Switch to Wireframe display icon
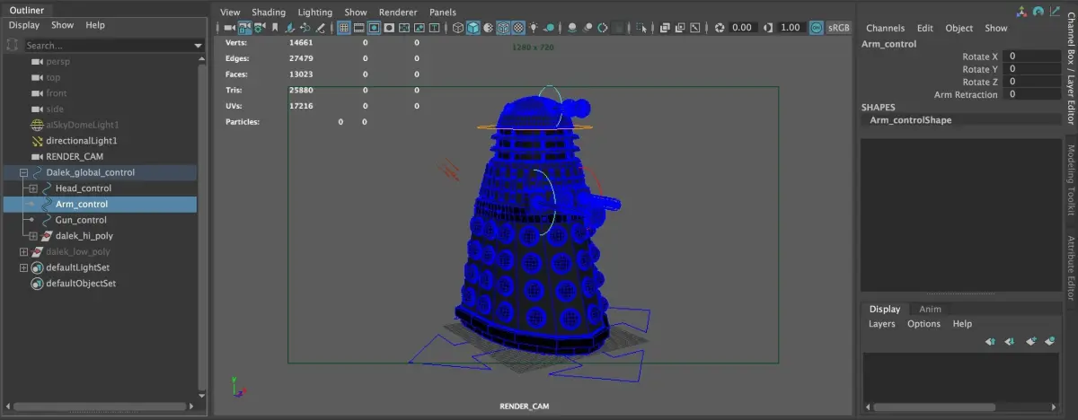 coord(458,28)
